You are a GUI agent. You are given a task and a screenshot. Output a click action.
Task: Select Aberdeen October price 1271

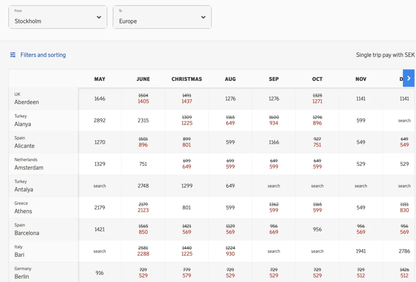tap(317, 101)
